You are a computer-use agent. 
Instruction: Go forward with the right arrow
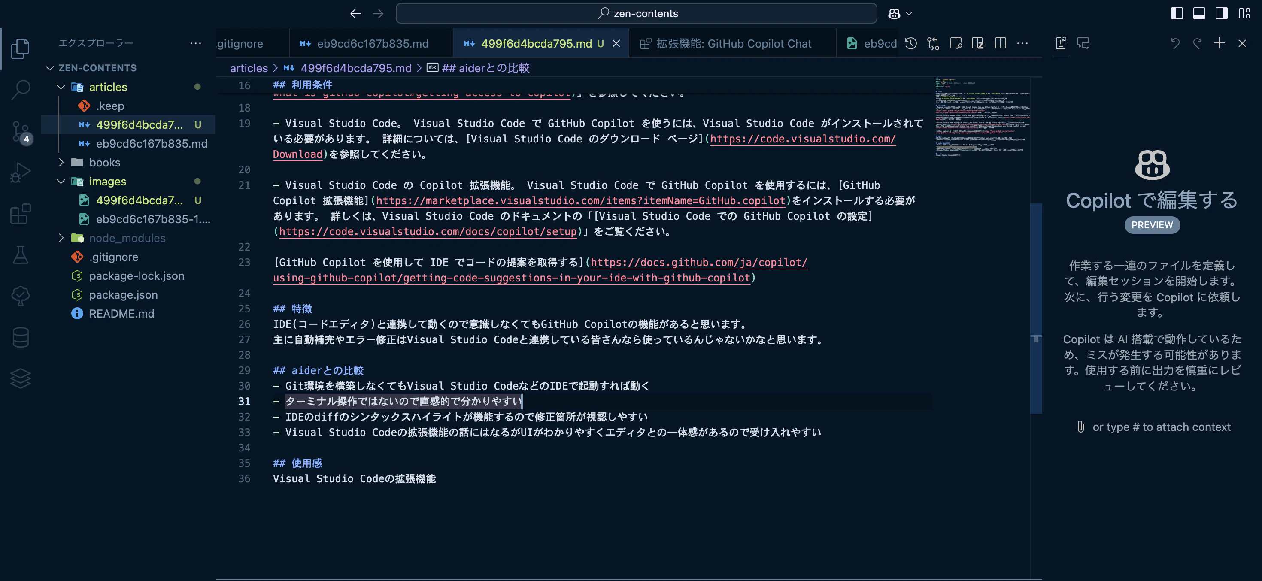378,14
